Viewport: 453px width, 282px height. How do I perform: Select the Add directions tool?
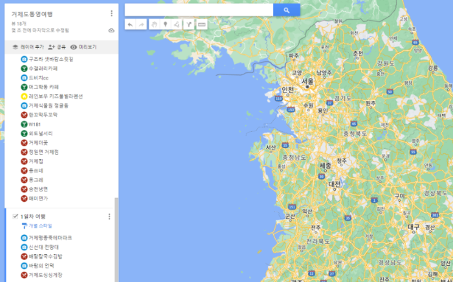click(189, 25)
